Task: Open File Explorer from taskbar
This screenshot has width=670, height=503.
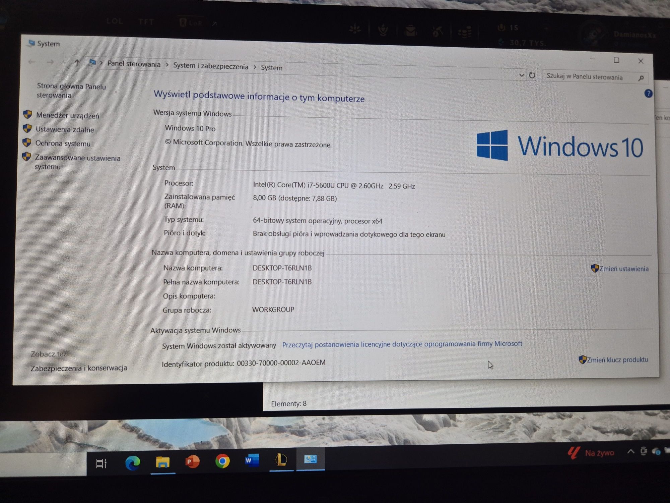Action: click(162, 462)
